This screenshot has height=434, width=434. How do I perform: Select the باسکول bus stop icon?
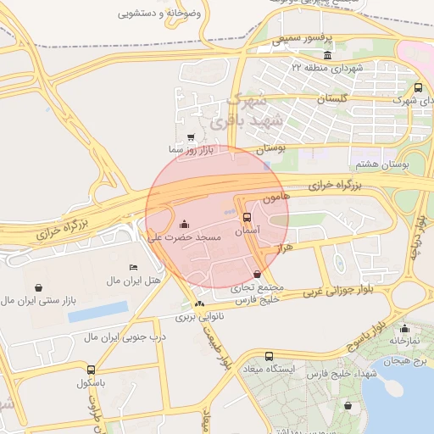(91, 370)
